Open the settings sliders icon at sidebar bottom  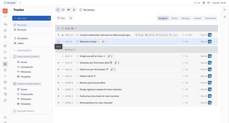[x=5, y=117]
